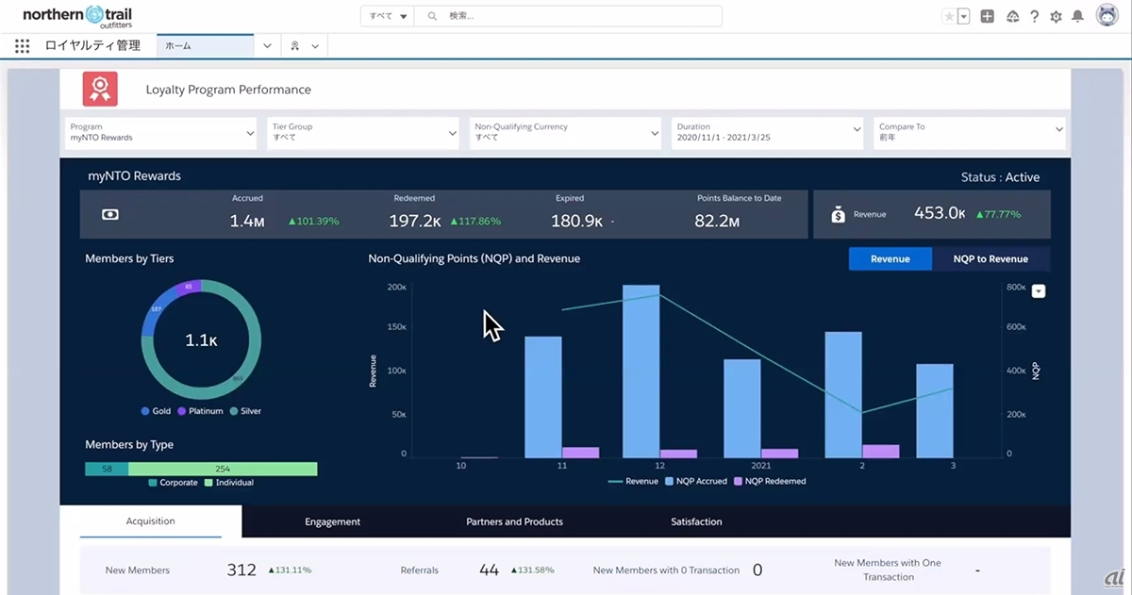Image resolution: width=1132 pixels, height=595 pixels.
Task: Open the Compare To dropdown
Action: coord(970,132)
